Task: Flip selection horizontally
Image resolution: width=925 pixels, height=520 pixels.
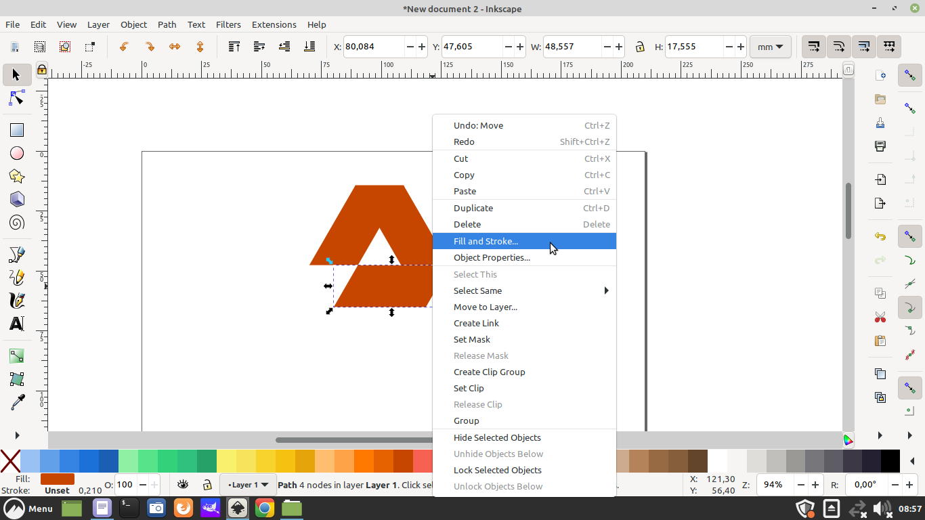Action: 175,47
